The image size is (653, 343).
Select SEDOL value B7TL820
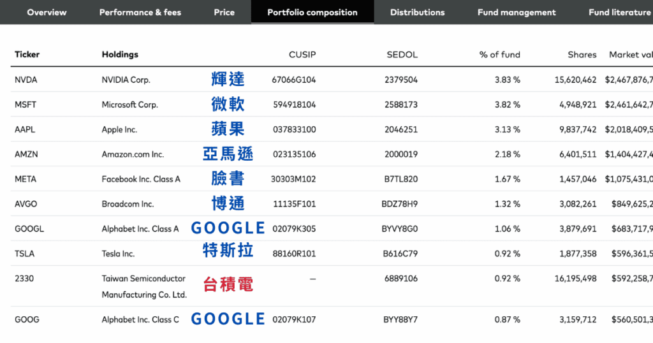(x=401, y=179)
